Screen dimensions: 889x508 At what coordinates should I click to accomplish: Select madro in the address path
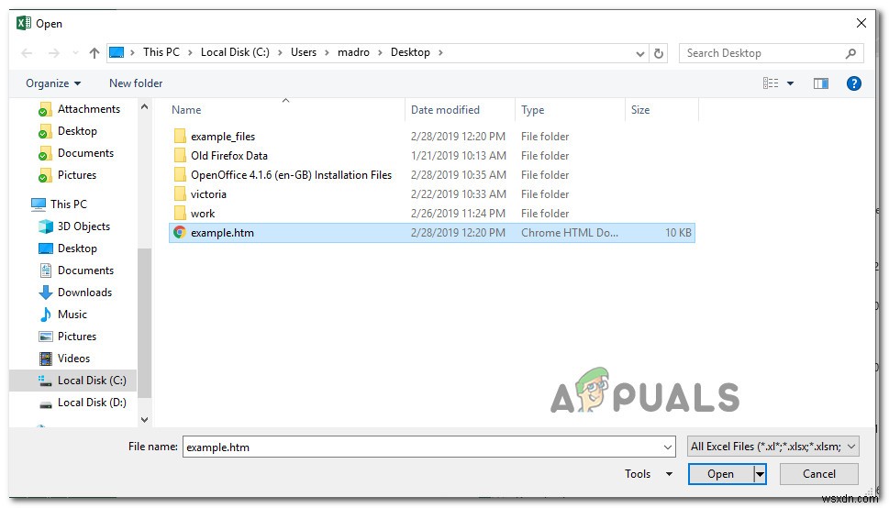pos(353,52)
